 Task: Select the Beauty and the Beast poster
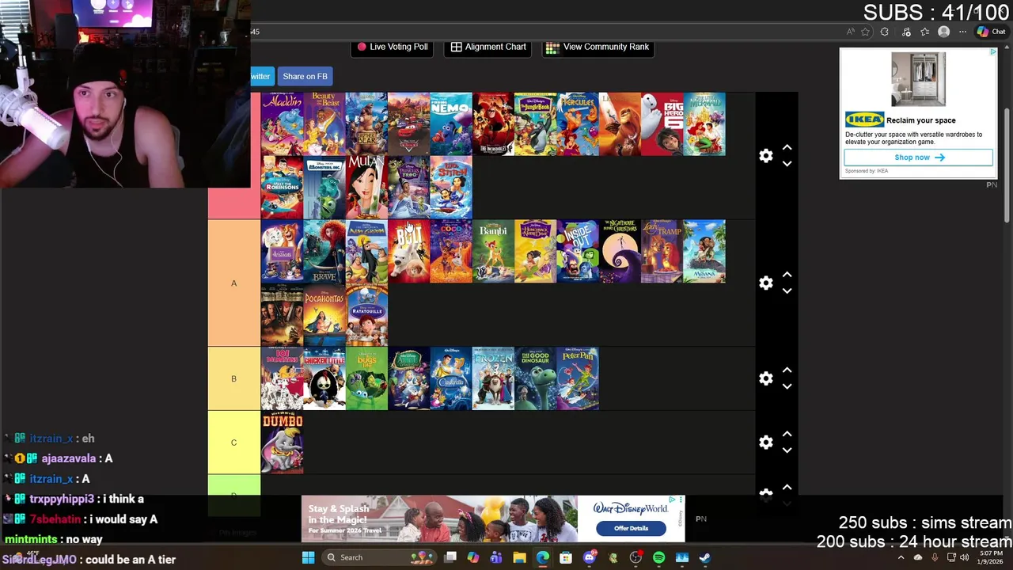[324, 124]
